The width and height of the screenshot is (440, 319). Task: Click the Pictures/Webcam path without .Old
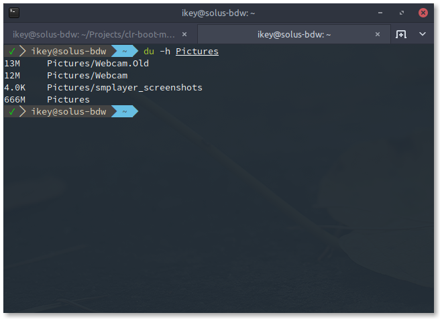pos(87,76)
